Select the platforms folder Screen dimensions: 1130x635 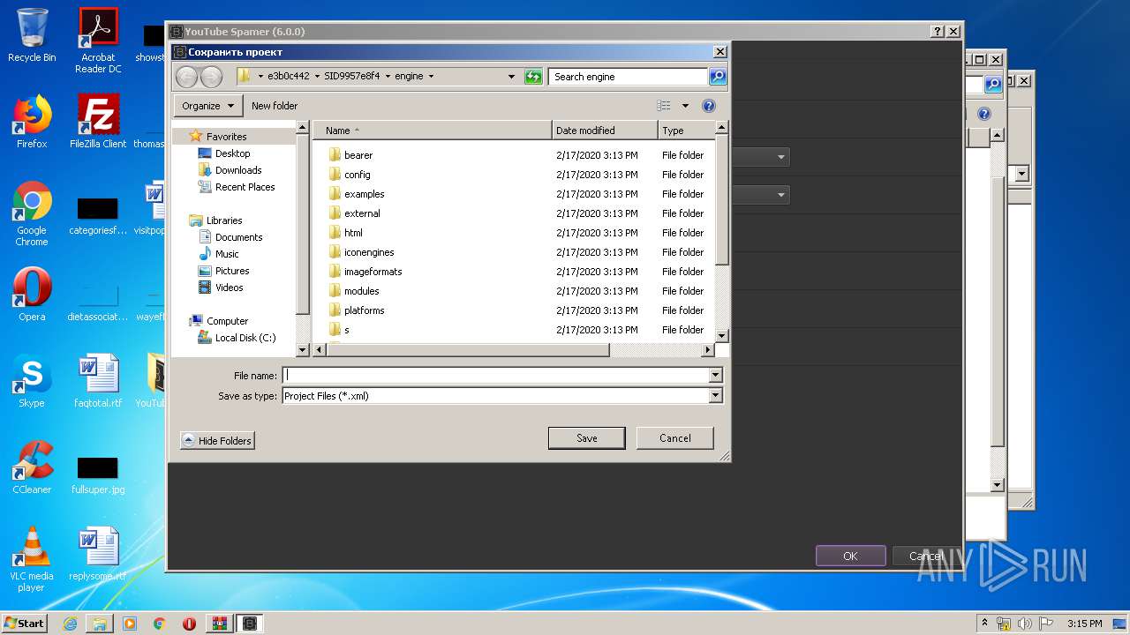(364, 310)
